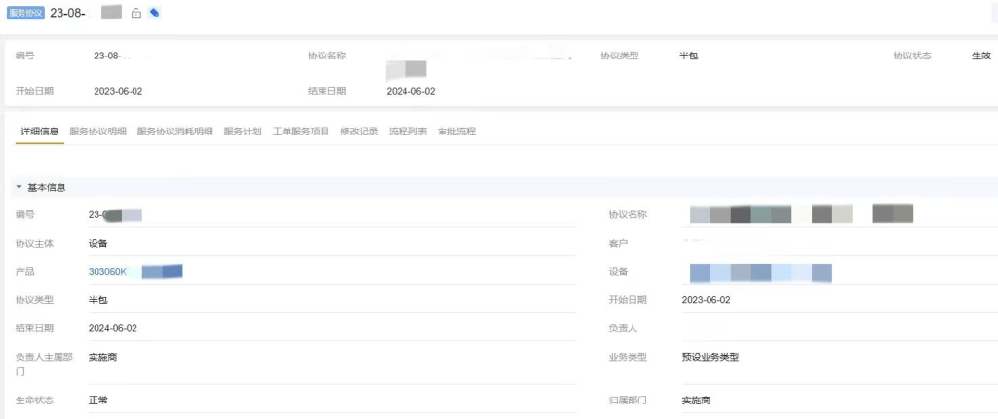
Task: Collapse the 基本信息 section
Action: tap(19, 187)
